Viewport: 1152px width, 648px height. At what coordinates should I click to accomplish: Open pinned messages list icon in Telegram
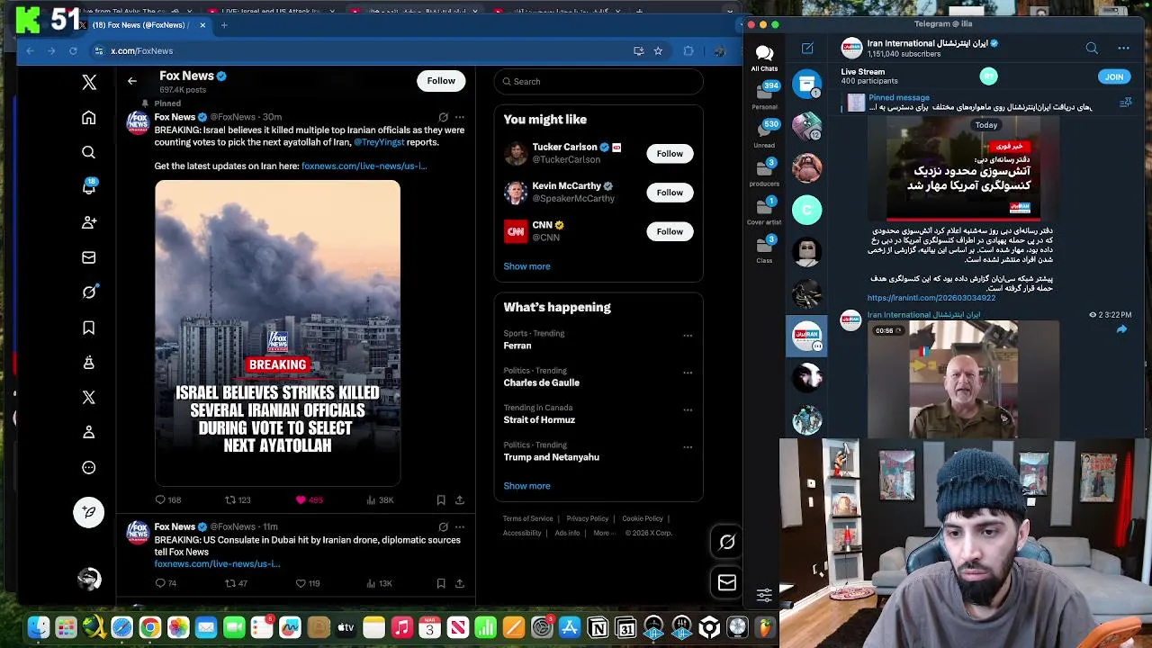[1125, 103]
